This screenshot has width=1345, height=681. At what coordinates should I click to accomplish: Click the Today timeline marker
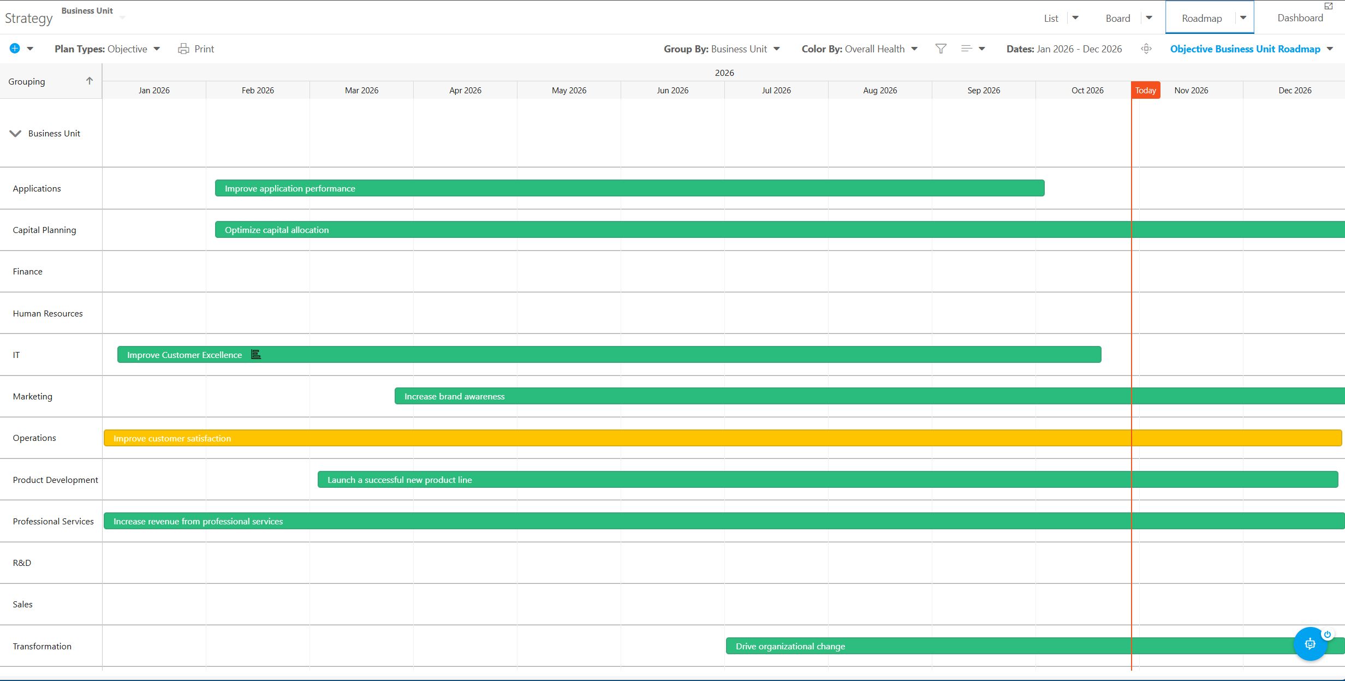(1145, 90)
